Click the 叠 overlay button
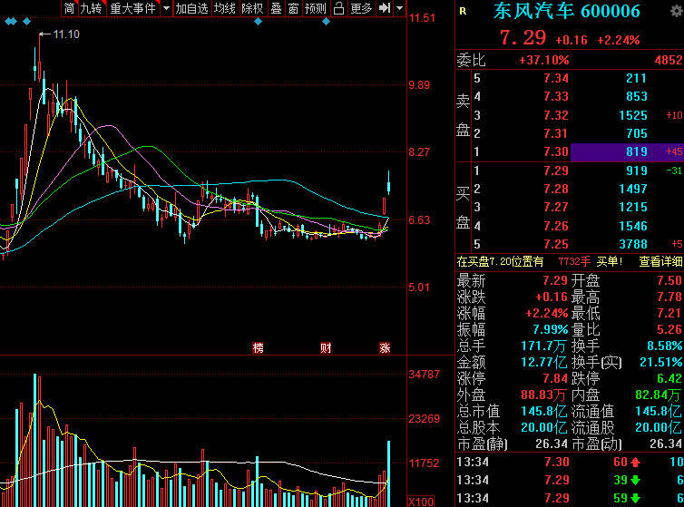 276,8
